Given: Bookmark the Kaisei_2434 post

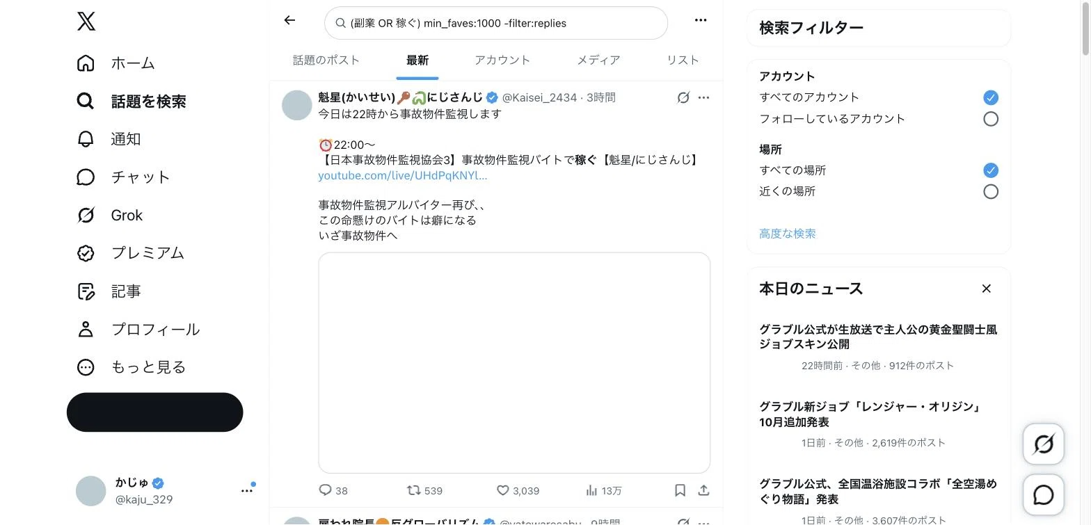Looking at the screenshot, I should 680,491.
